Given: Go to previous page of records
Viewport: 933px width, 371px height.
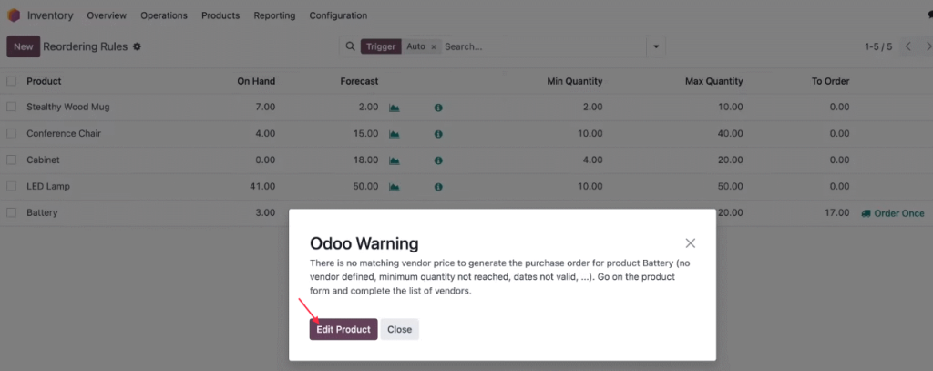Looking at the screenshot, I should coord(908,46).
